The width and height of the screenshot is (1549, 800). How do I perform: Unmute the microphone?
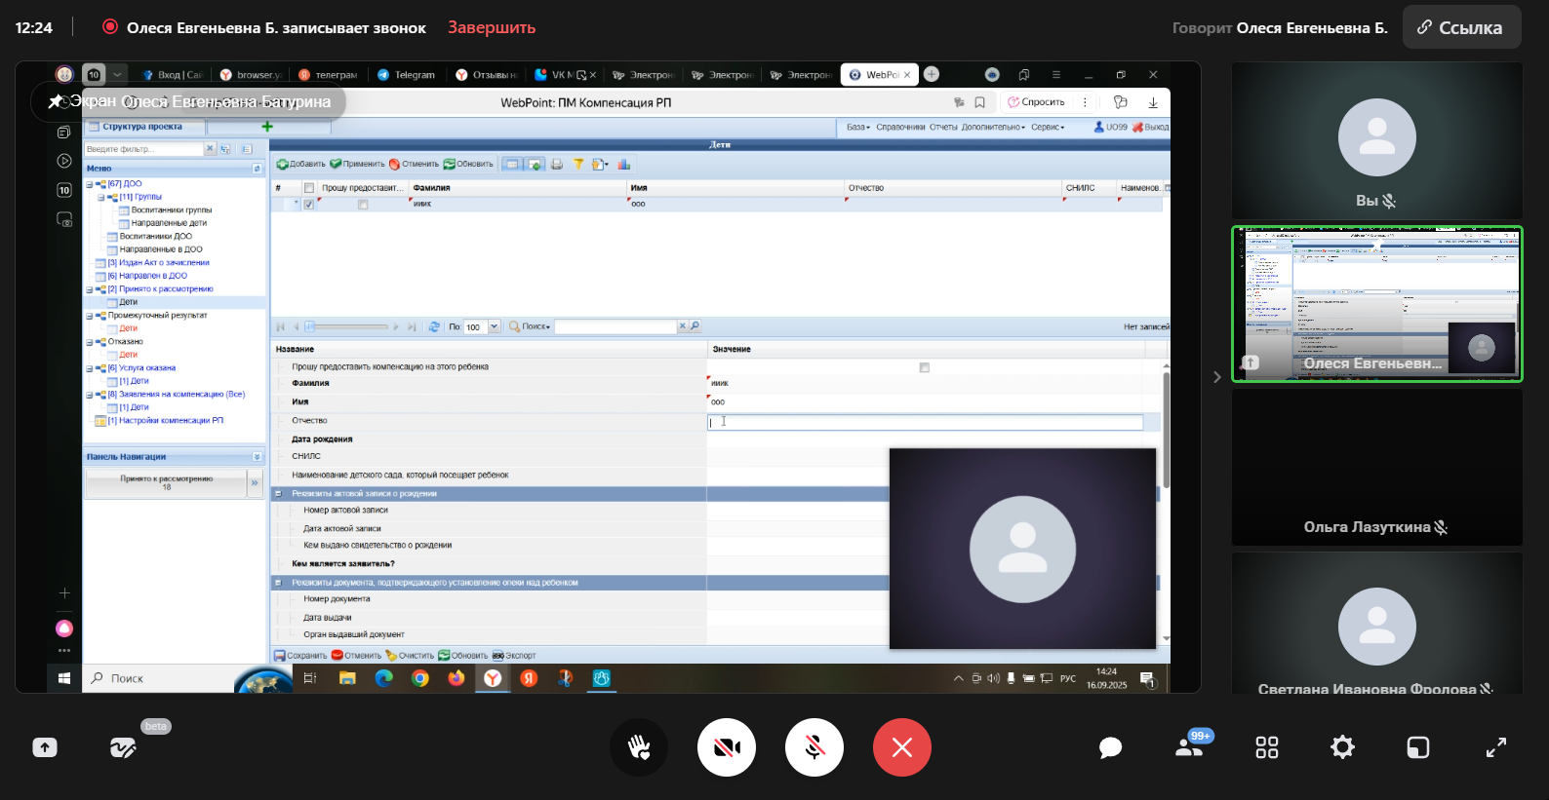click(x=814, y=747)
